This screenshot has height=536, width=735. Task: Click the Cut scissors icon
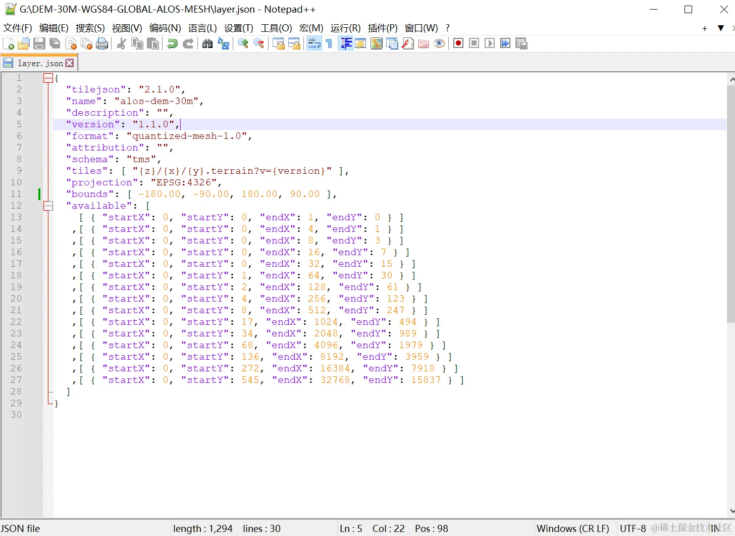pos(121,44)
